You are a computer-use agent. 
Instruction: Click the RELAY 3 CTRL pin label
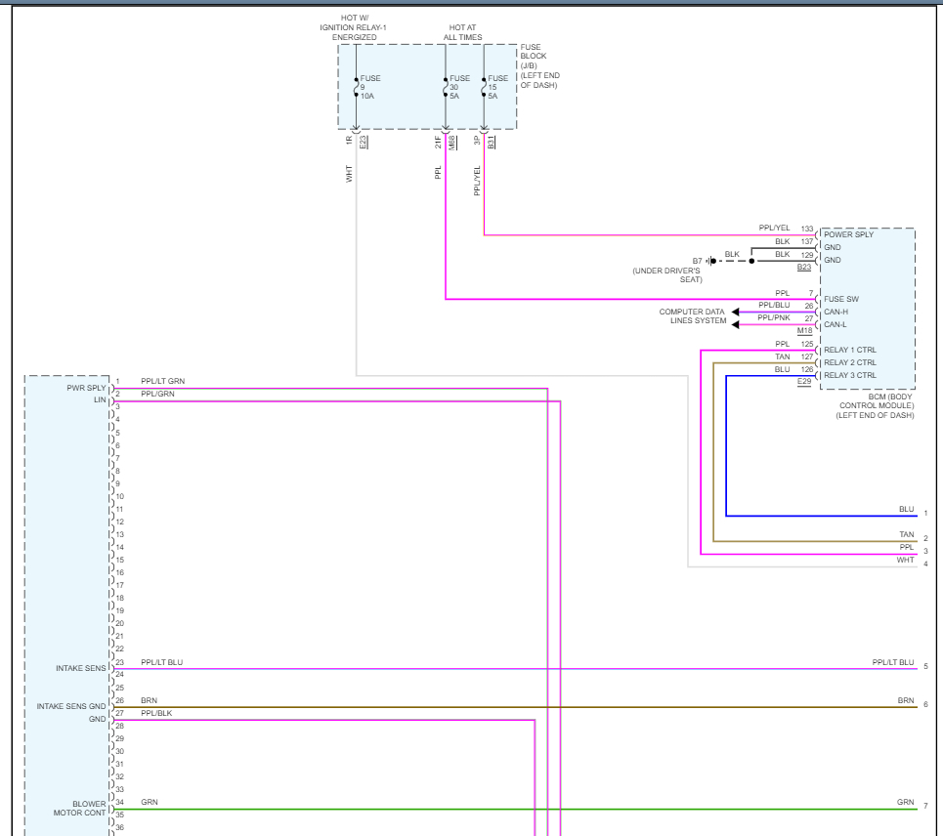click(849, 375)
